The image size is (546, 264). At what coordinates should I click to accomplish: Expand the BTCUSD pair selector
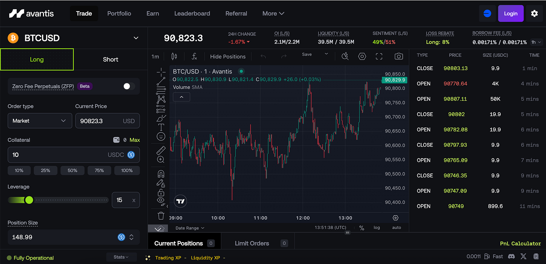pos(136,38)
